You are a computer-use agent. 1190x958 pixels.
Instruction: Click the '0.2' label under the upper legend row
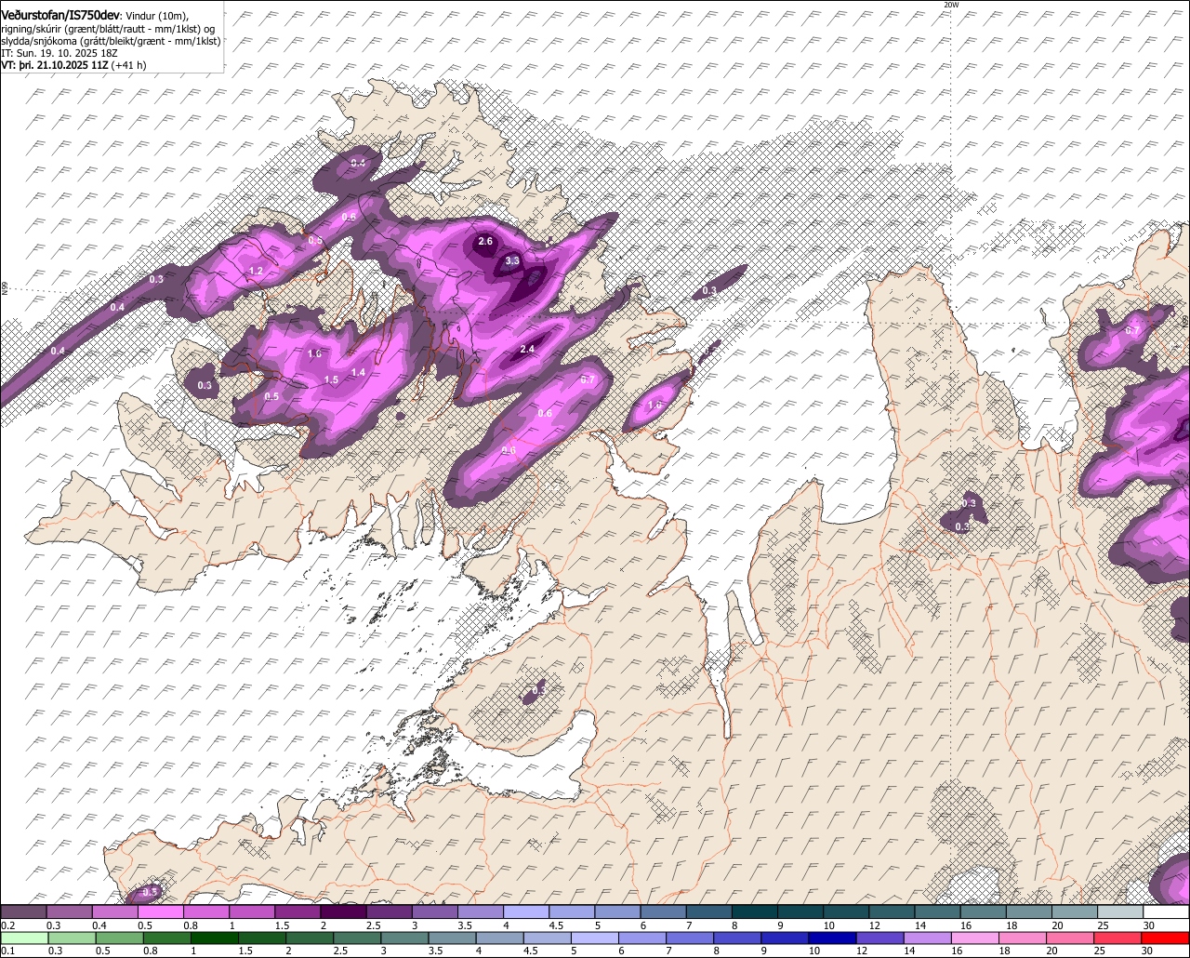point(8,925)
